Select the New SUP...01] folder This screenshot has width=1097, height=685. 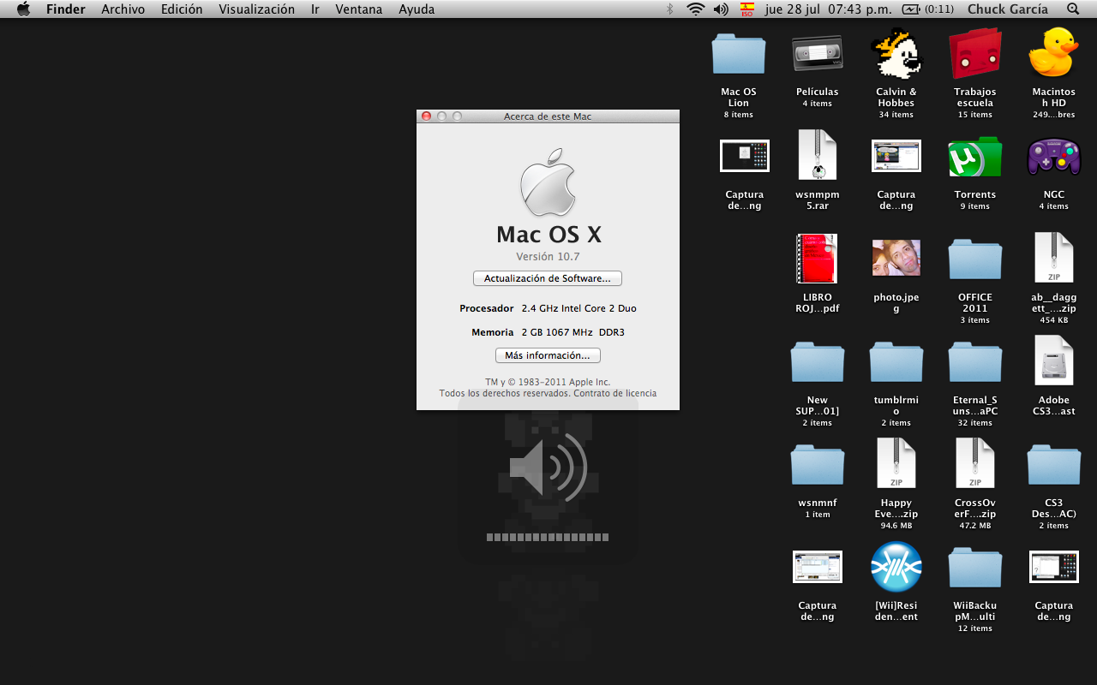tap(817, 362)
